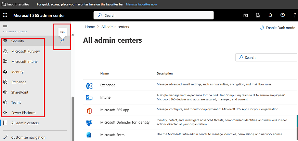The width and height of the screenshot is (298, 141).
Task: Click the top header Search box
Action: (x=154, y=15)
